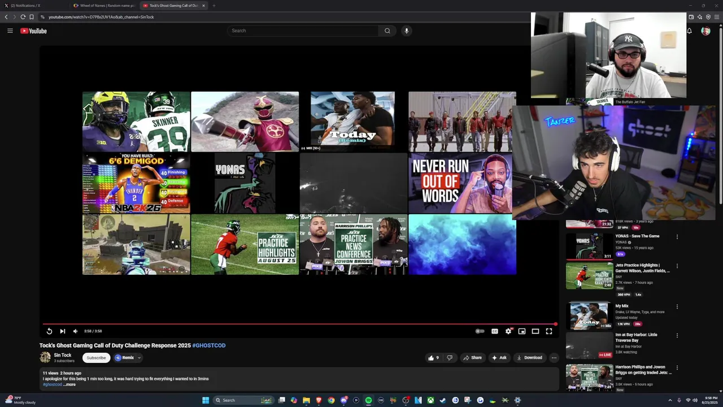The width and height of the screenshot is (723, 407).
Task: Focus the YouTube search field
Action: 303,31
